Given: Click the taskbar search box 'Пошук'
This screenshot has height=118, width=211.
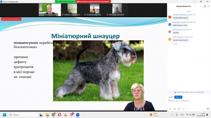Looking at the screenshot, I should pos(23,115).
